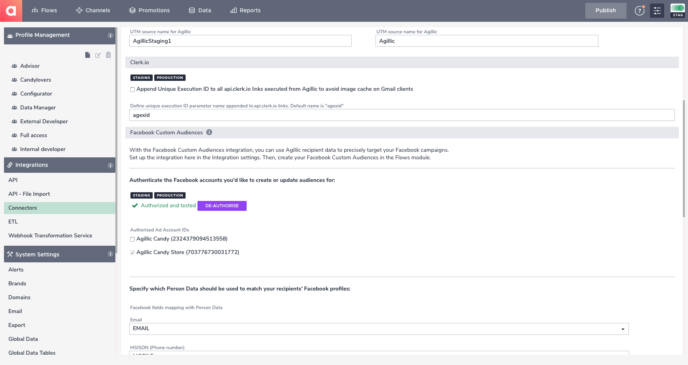Select the Clerk.io PRODUCTION tab
The image size is (688, 365).
[170, 78]
